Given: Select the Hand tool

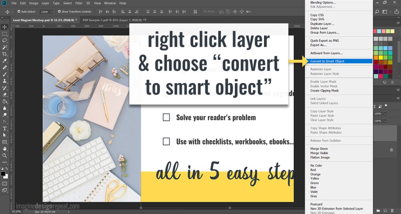Looking at the screenshot, I should pyautogui.click(x=4, y=149).
